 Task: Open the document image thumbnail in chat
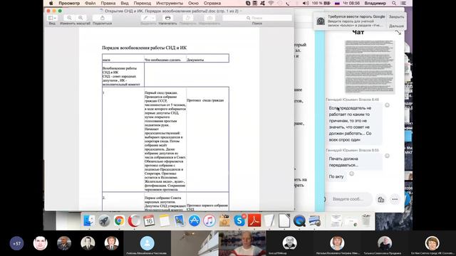point(370,67)
